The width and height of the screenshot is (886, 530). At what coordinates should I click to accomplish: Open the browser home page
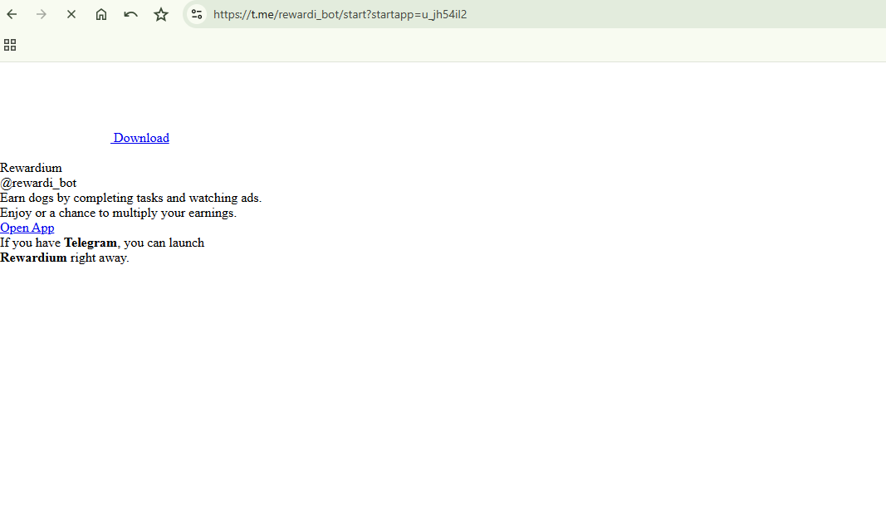(x=101, y=14)
